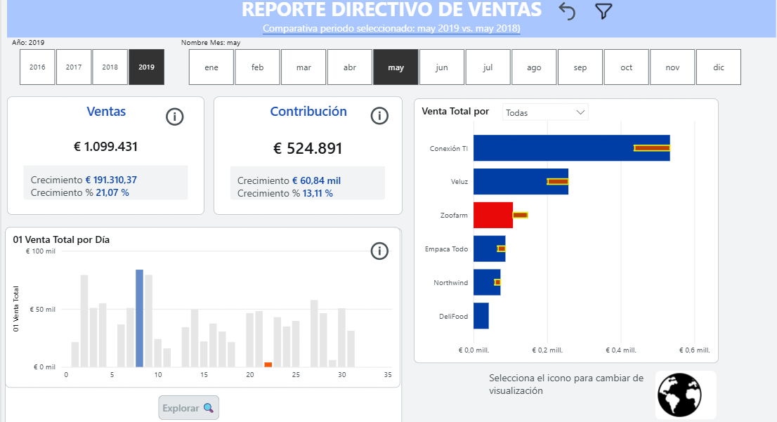Click the € 1.099.431 sales value

105,147
